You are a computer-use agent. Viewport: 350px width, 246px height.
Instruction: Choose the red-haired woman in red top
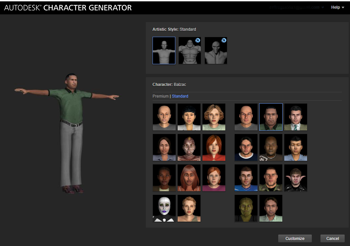(214, 147)
